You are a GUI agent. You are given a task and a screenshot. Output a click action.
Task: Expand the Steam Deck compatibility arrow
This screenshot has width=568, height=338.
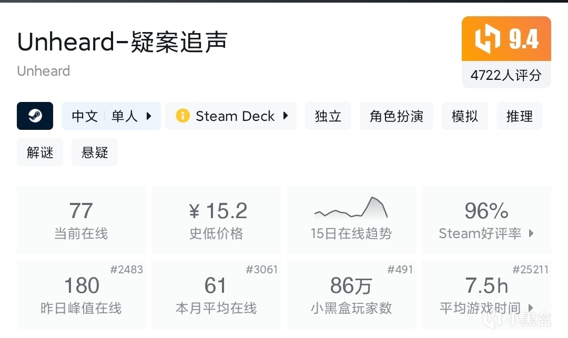pyautogui.click(x=286, y=116)
